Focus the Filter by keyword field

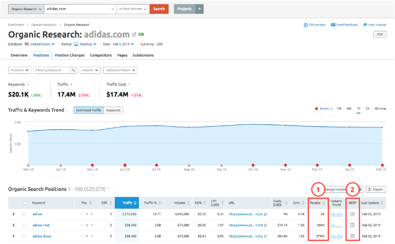(x=52, y=70)
